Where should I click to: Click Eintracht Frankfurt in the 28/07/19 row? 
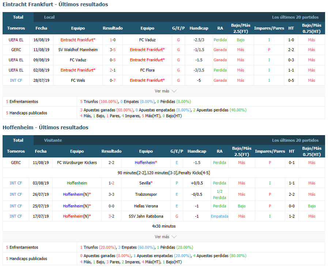point(147,80)
